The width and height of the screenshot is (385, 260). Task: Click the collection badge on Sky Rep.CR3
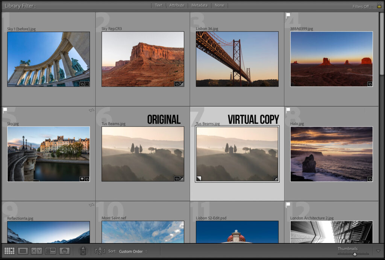click(177, 84)
